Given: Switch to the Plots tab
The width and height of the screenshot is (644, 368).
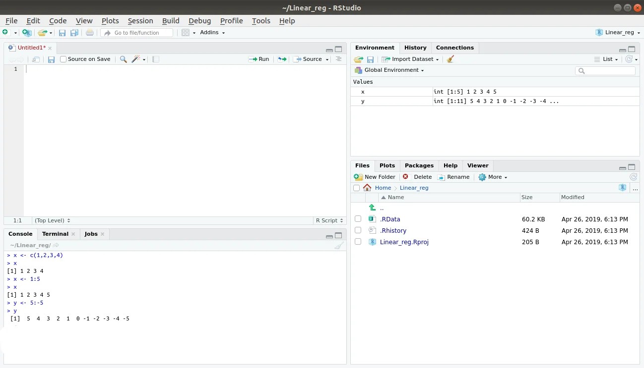Looking at the screenshot, I should [387, 166].
